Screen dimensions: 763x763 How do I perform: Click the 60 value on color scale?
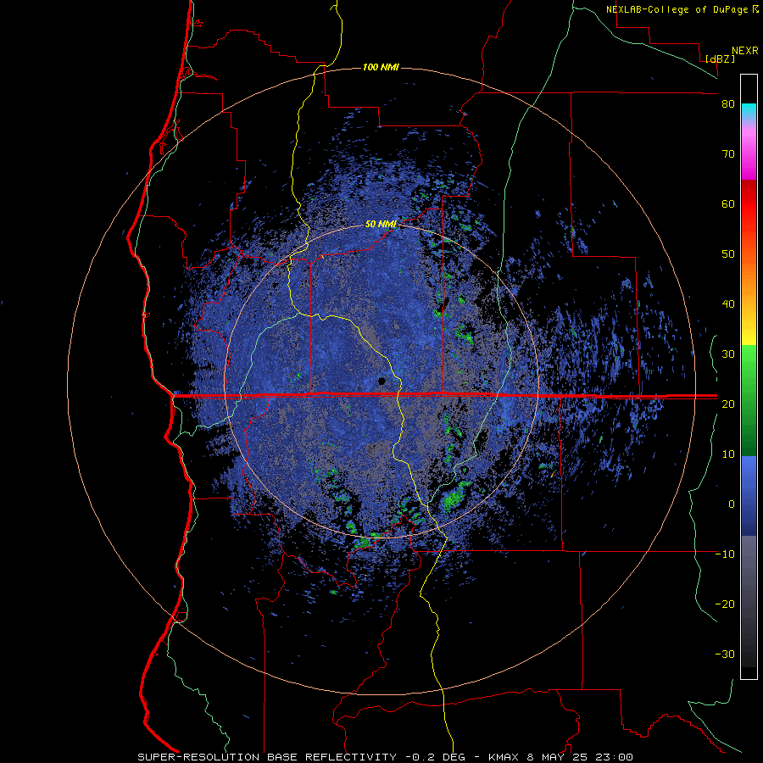(x=728, y=204)
